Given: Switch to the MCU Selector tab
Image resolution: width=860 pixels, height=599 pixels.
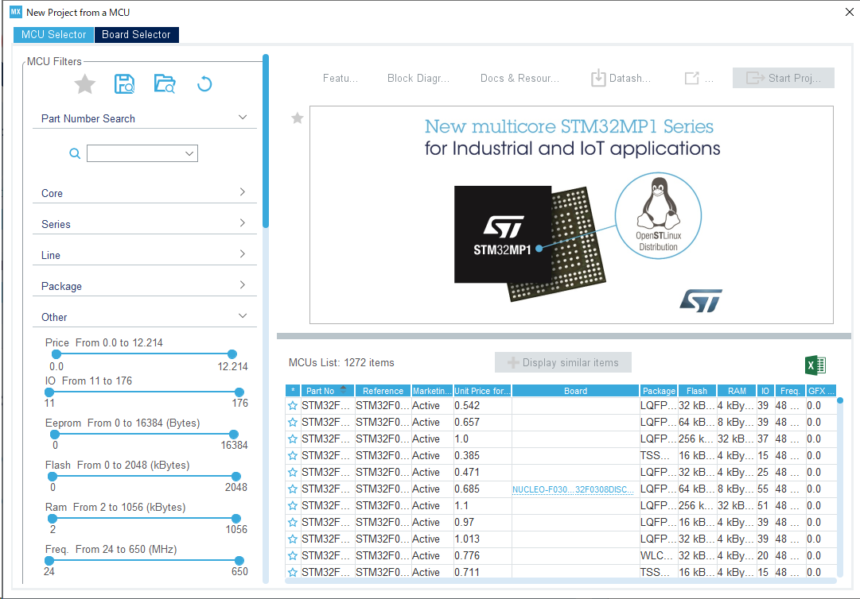Looking at the screenshot, I should coord(54,34).
